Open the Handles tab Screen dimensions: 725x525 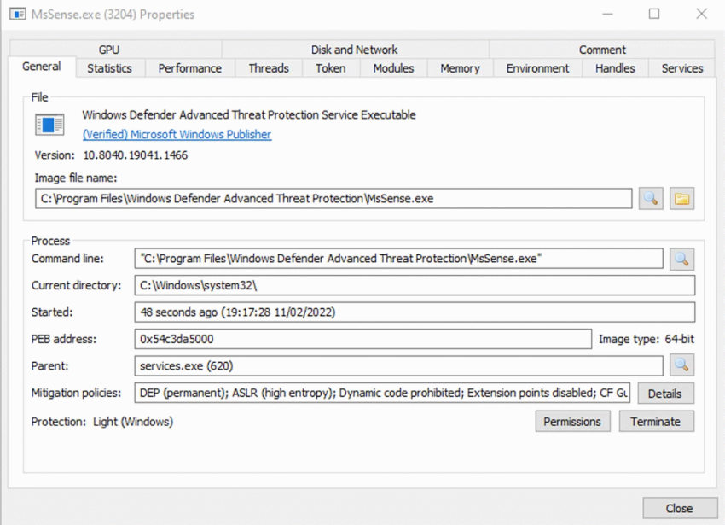click(x=613, y=68)
